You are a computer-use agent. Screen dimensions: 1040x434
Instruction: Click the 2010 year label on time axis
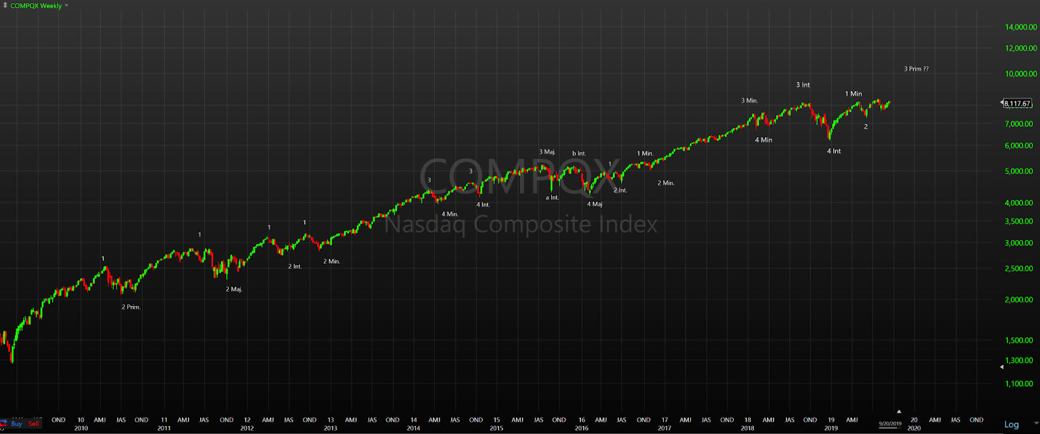coord(81,428)
